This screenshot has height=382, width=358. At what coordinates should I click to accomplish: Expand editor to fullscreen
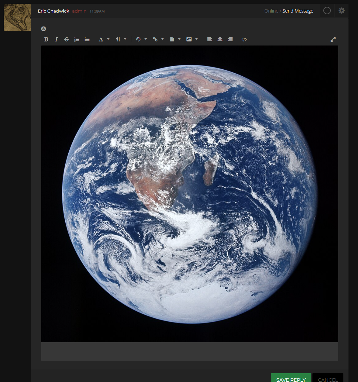pyautogui.click(x=333, y=39)
